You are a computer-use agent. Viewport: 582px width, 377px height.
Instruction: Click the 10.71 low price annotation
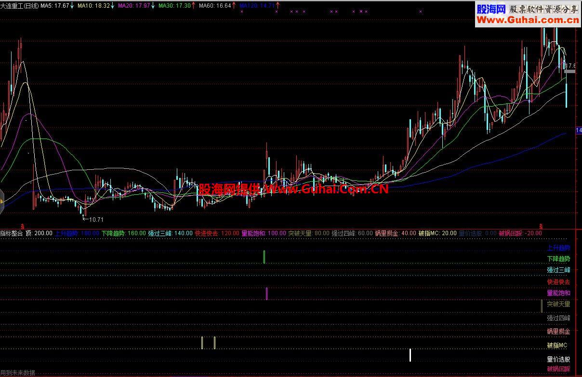[x=96, y=220]
